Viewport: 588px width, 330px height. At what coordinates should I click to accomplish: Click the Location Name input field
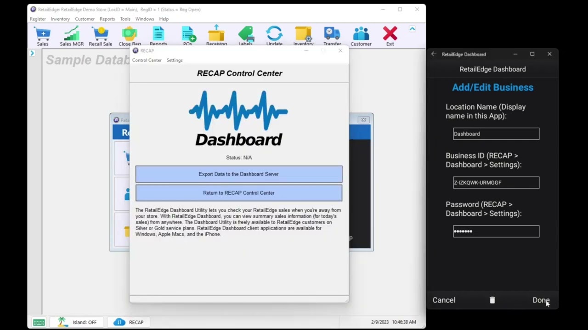point(496,134)
